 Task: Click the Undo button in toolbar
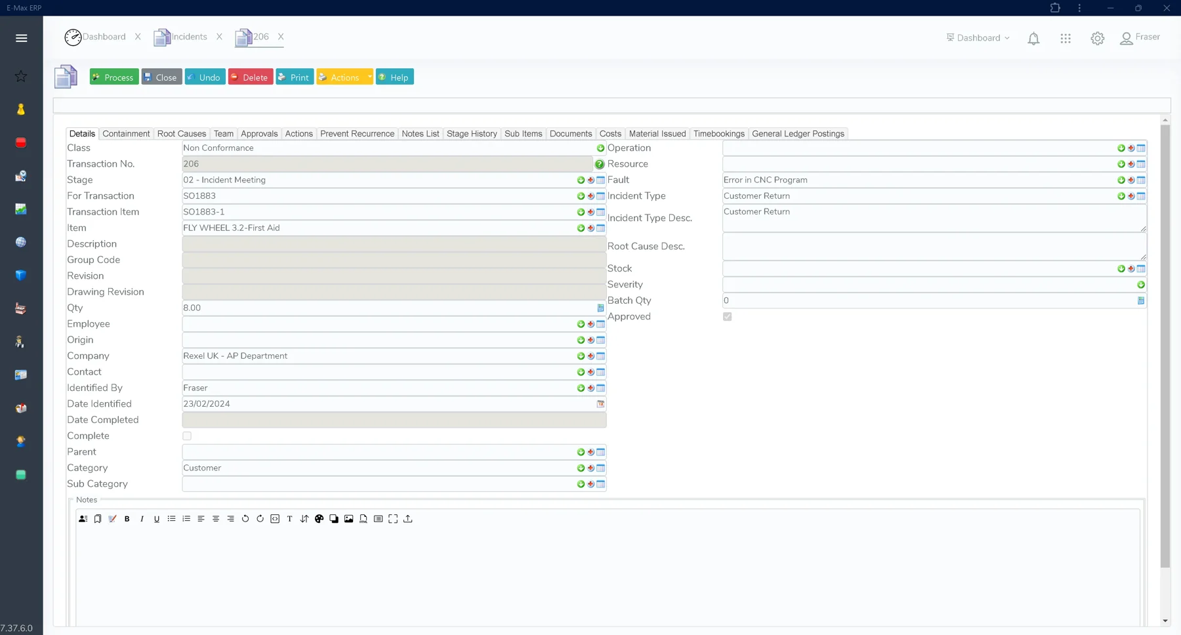click(x=205, y=77)
